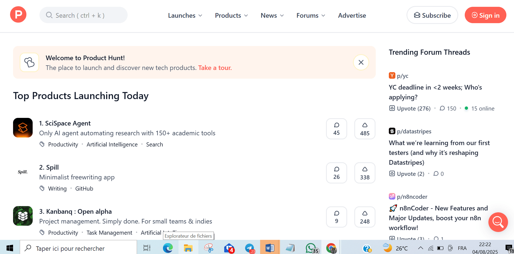The image size is (514, 254).
Task: Open the battery status tray icon
Action: 440,248
